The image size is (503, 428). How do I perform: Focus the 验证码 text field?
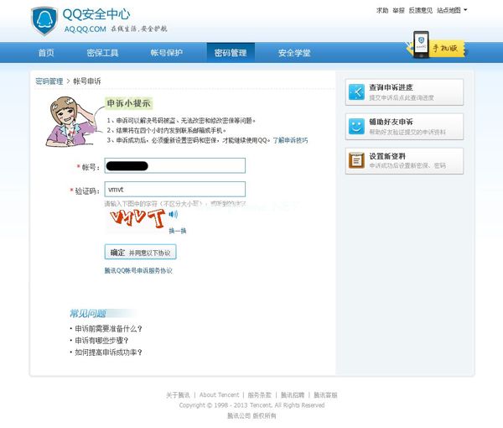point(174,190)
